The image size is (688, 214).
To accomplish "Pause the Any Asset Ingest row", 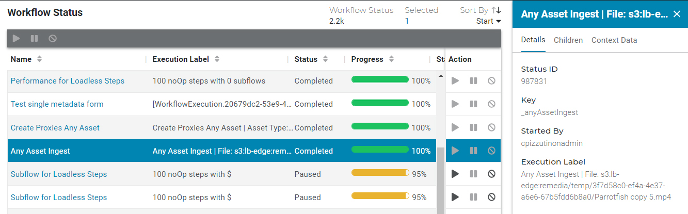I will click(473, 151).
